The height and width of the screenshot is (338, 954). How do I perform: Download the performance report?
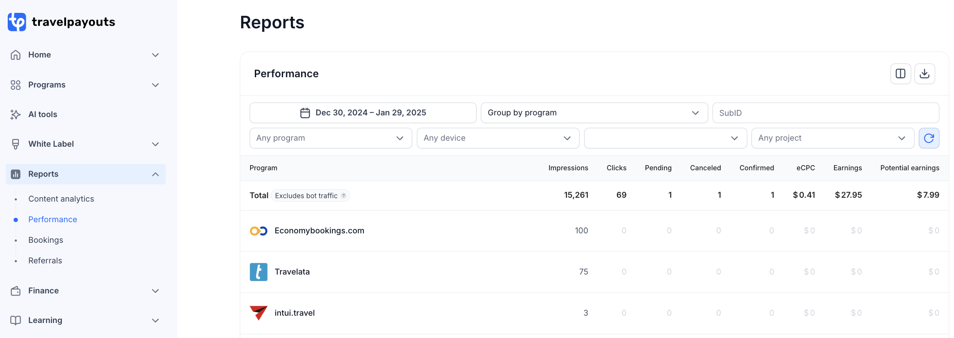click(x=924, y=74)
